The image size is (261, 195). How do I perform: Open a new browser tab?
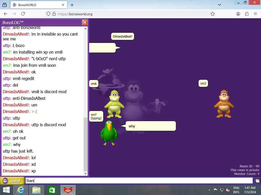click(72, 5)
